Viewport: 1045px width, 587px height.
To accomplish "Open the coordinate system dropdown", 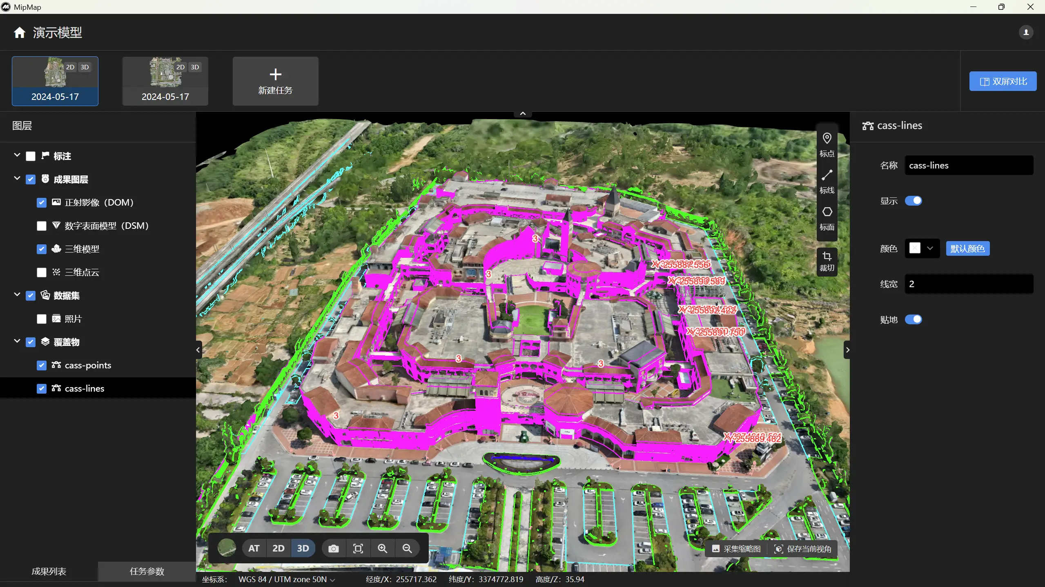I will point(287,579).
